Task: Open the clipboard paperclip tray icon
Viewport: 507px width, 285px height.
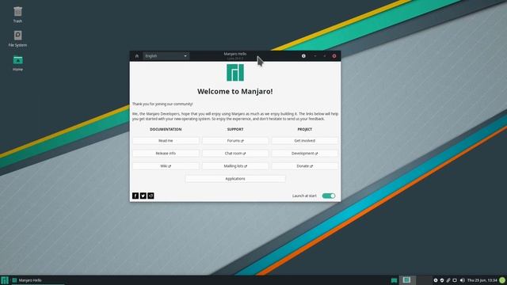Action: click(448, 280)
